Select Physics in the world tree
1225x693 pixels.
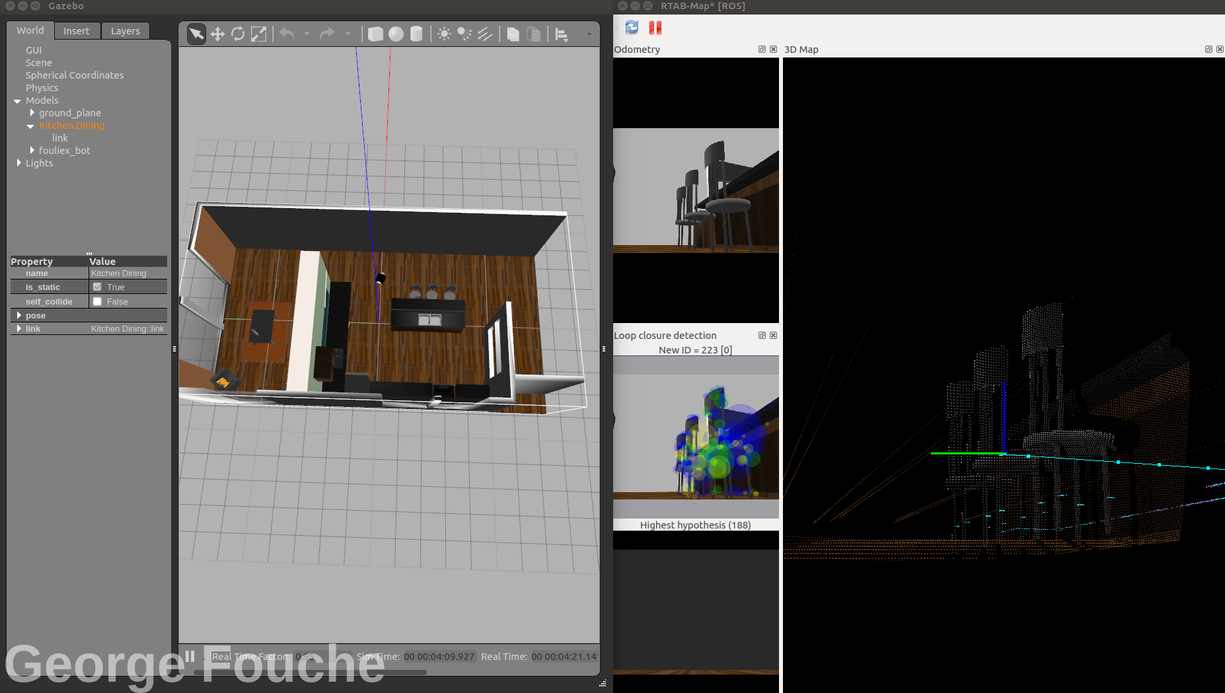(x=42, y=88)
